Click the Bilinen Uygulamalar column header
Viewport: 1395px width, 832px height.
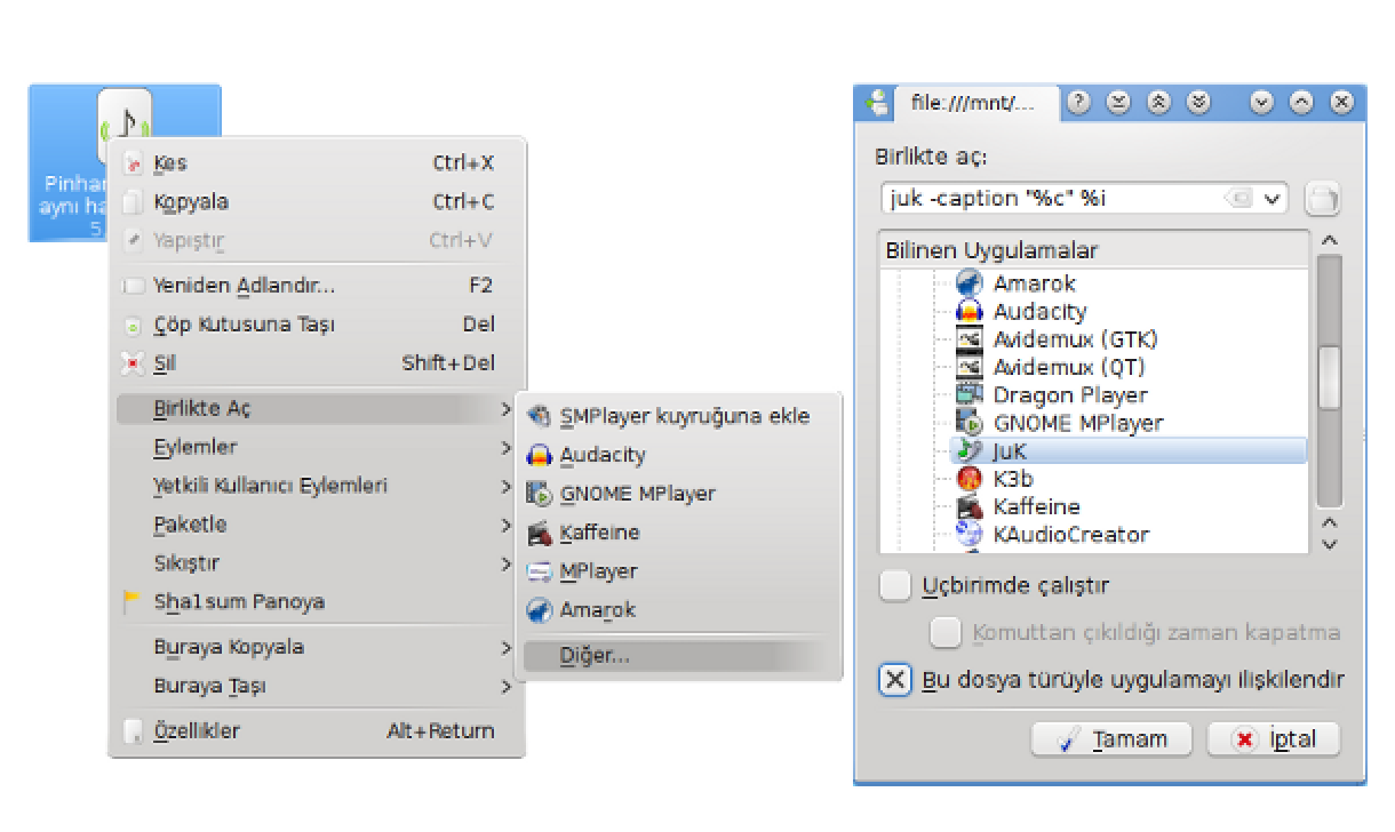tap(1093, 250)
